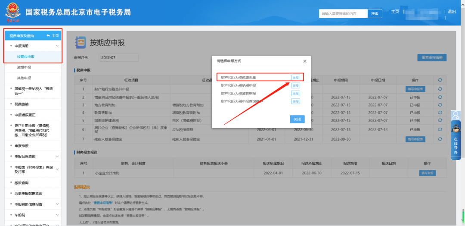Click the 搜索 button
Screen dimensions: 465x226
pyautogui.click(x=375, y=14)
